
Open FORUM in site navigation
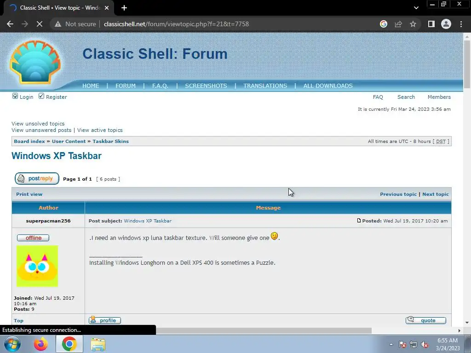126,86
